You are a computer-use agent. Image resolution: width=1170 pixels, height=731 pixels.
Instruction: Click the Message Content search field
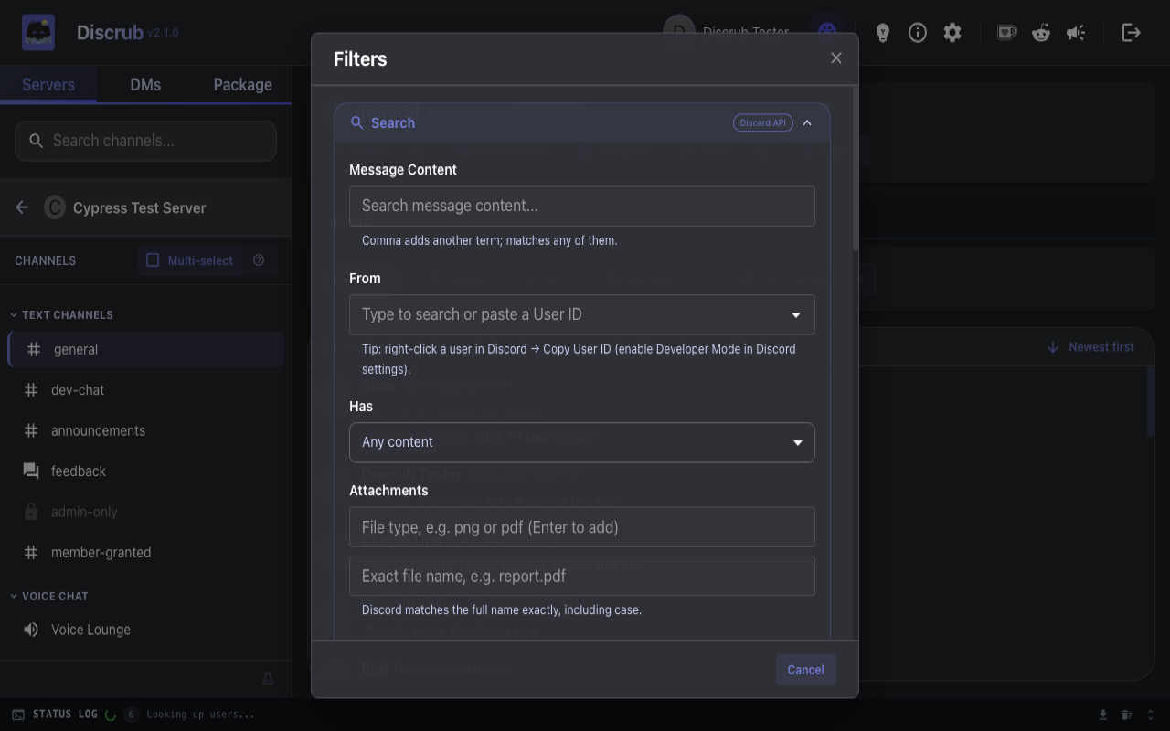coord(582,206)
